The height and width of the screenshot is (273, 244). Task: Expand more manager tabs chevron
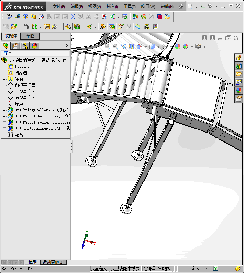click(x=66, y=46)
